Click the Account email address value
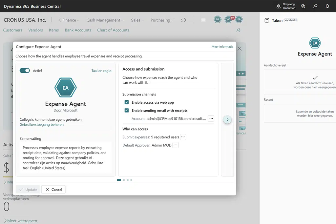 [x=176, y=119]
